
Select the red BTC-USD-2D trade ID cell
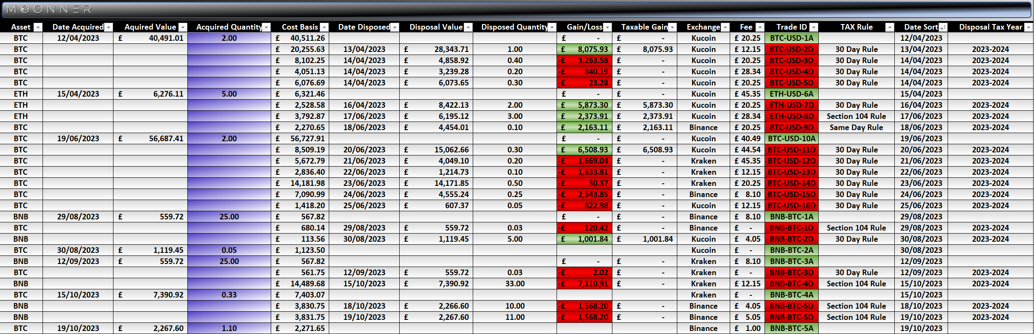(x=791, y=49)
